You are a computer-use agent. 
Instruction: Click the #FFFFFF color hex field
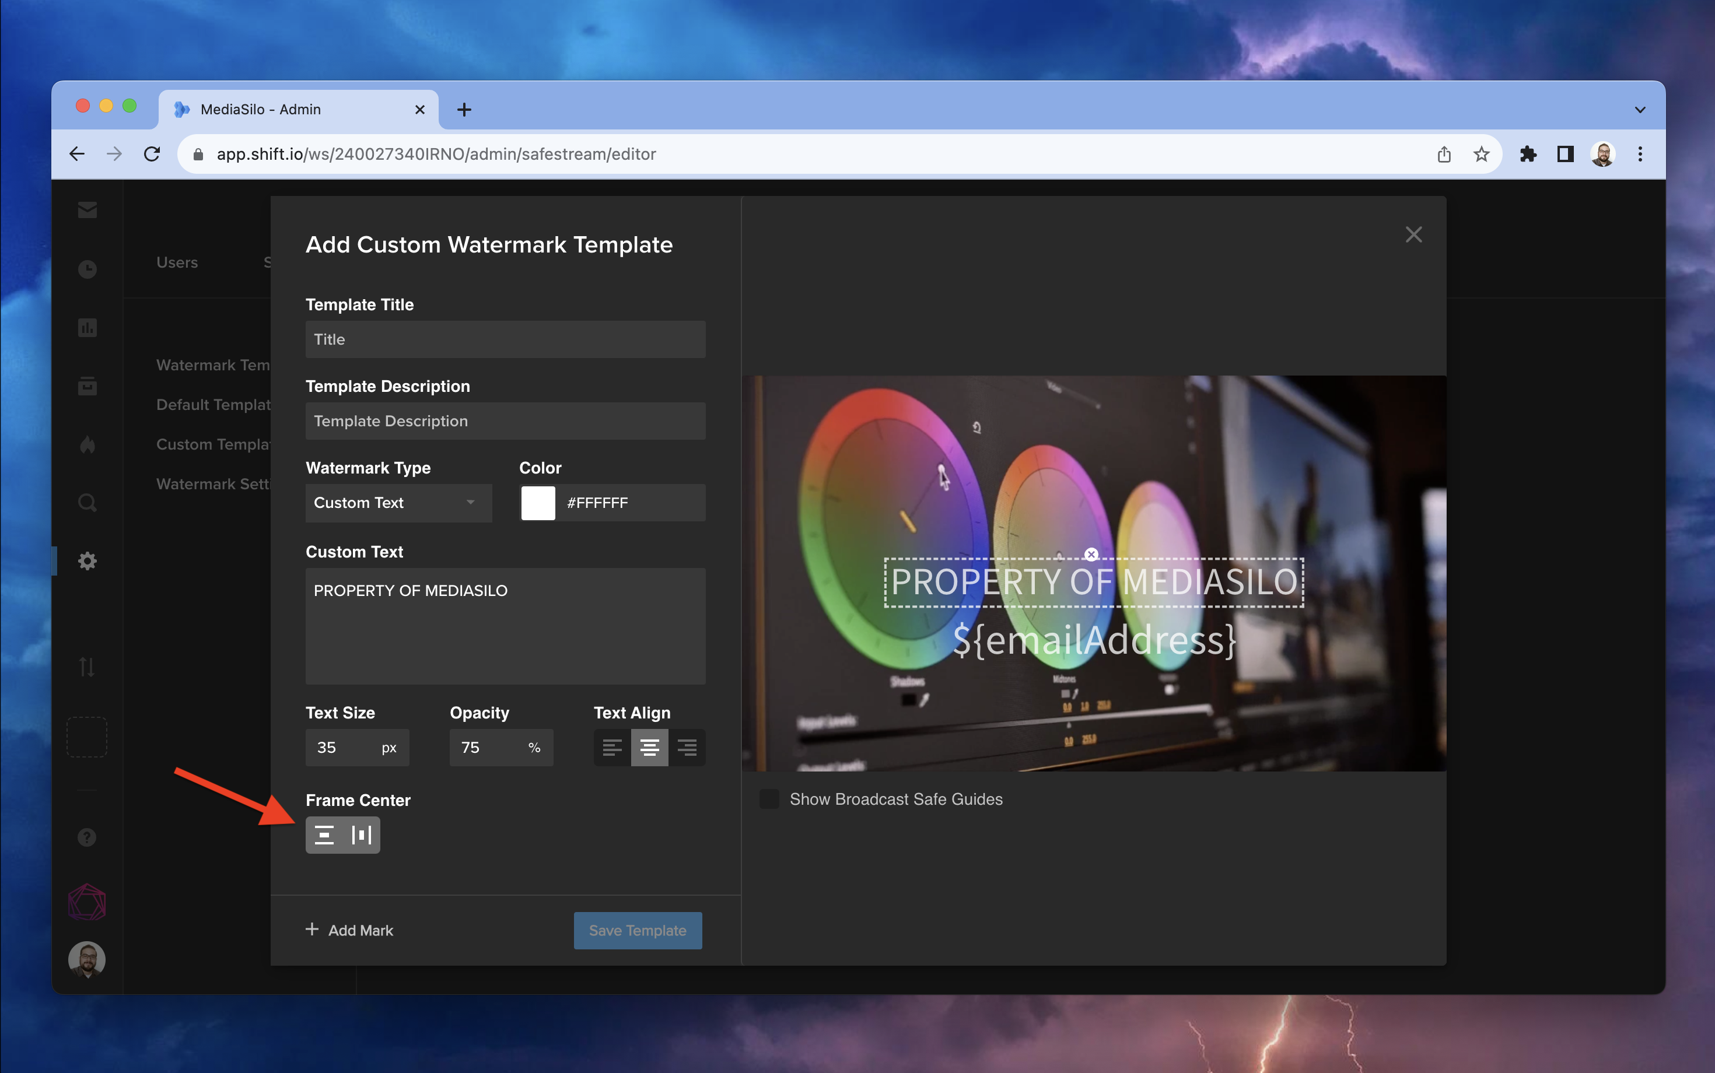(x=631, y=503)
